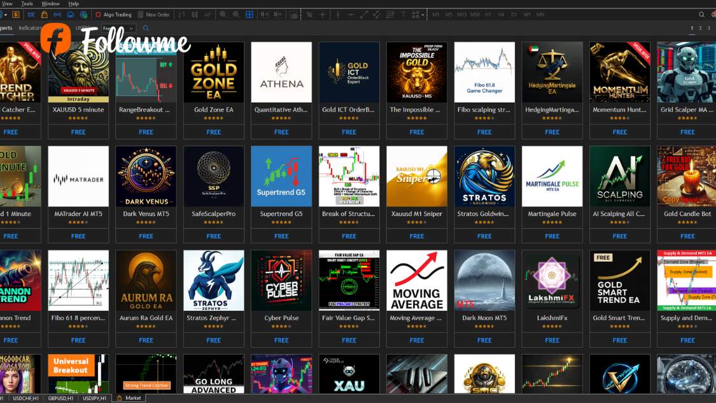716x403 pixels.
Task: Select the arrow cursor tool
Action: (309, 15)
